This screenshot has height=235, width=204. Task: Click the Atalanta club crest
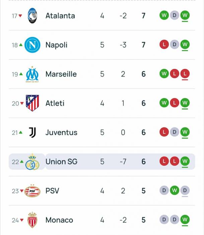32,16
